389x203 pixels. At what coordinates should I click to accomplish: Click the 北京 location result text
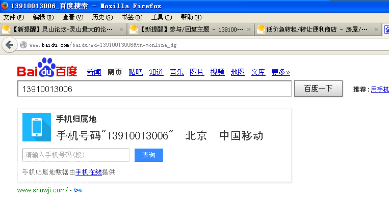coord(196,136)
